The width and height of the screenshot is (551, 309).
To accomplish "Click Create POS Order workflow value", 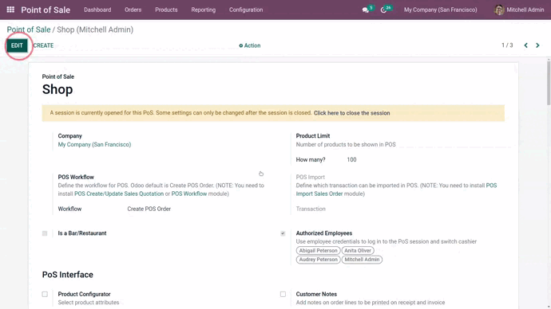I will pos(149,209).
